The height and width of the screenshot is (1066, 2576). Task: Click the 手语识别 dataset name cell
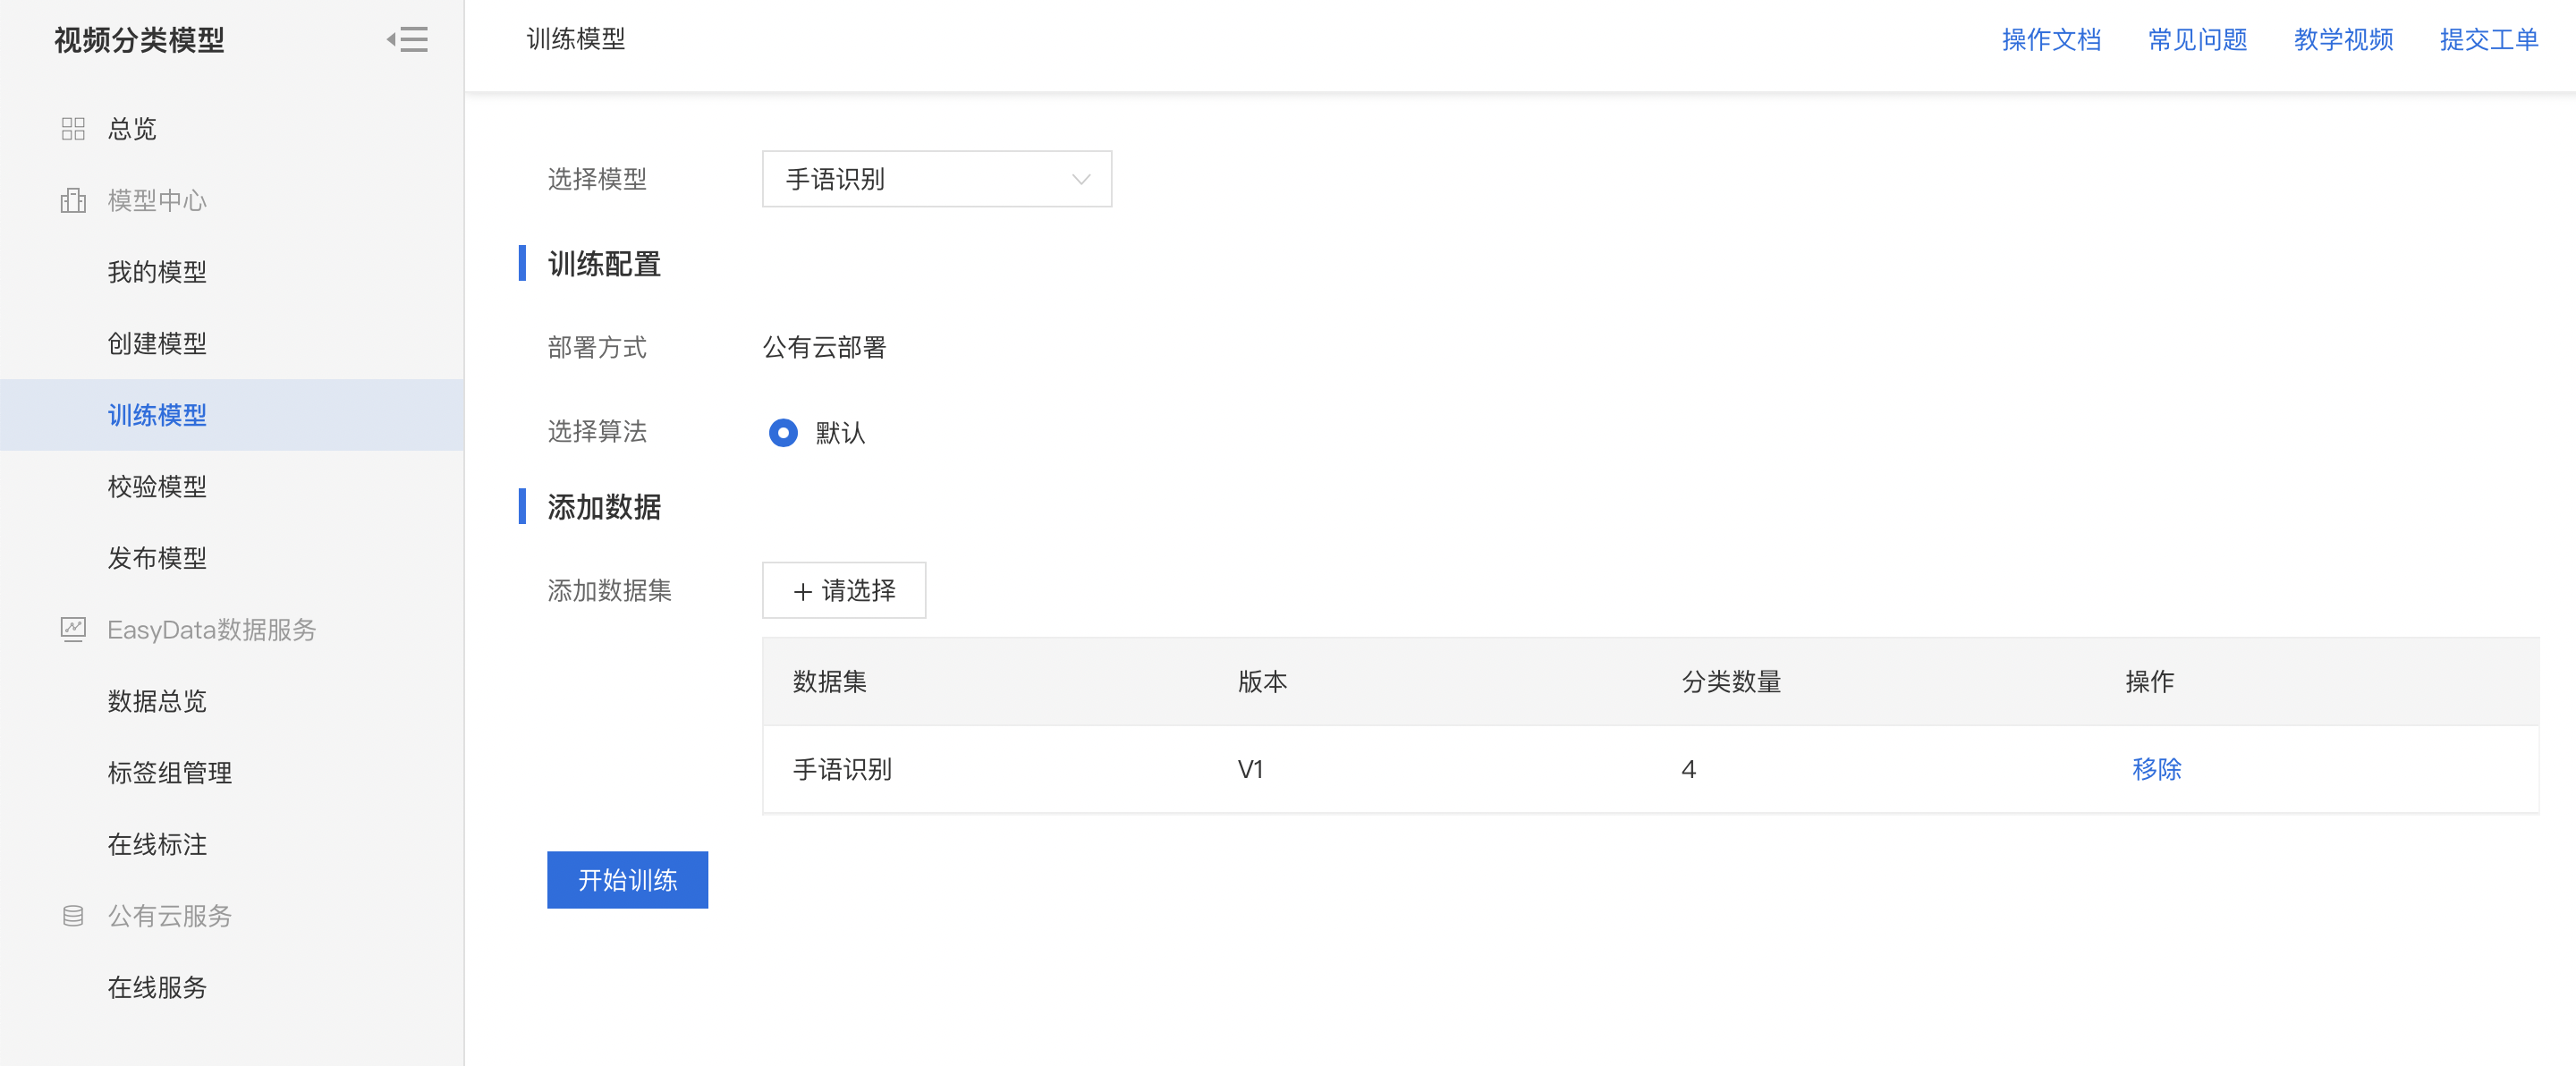pyautogui.click(x=842, y=769)
